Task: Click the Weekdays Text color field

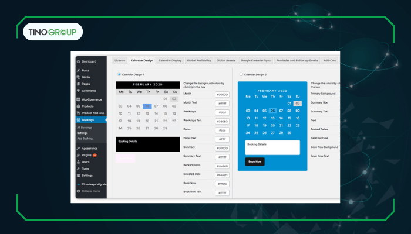Action: (x=223, y=122)
